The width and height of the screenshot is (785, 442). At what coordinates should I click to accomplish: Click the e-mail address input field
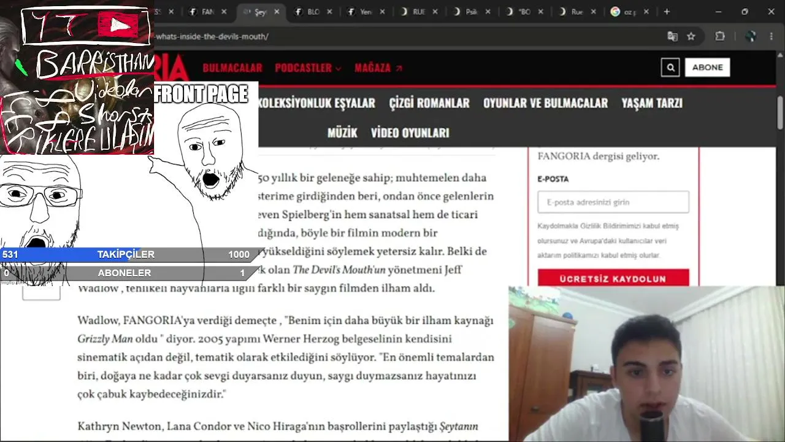point(613,202)
